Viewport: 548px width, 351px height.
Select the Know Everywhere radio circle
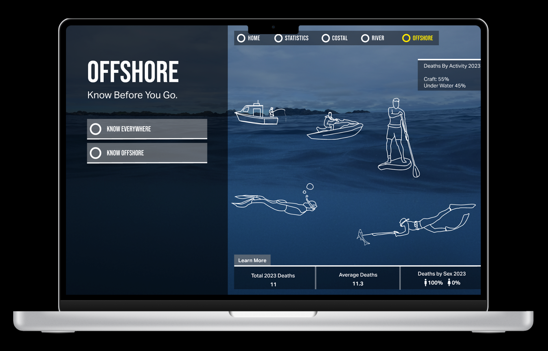point(96,129)
